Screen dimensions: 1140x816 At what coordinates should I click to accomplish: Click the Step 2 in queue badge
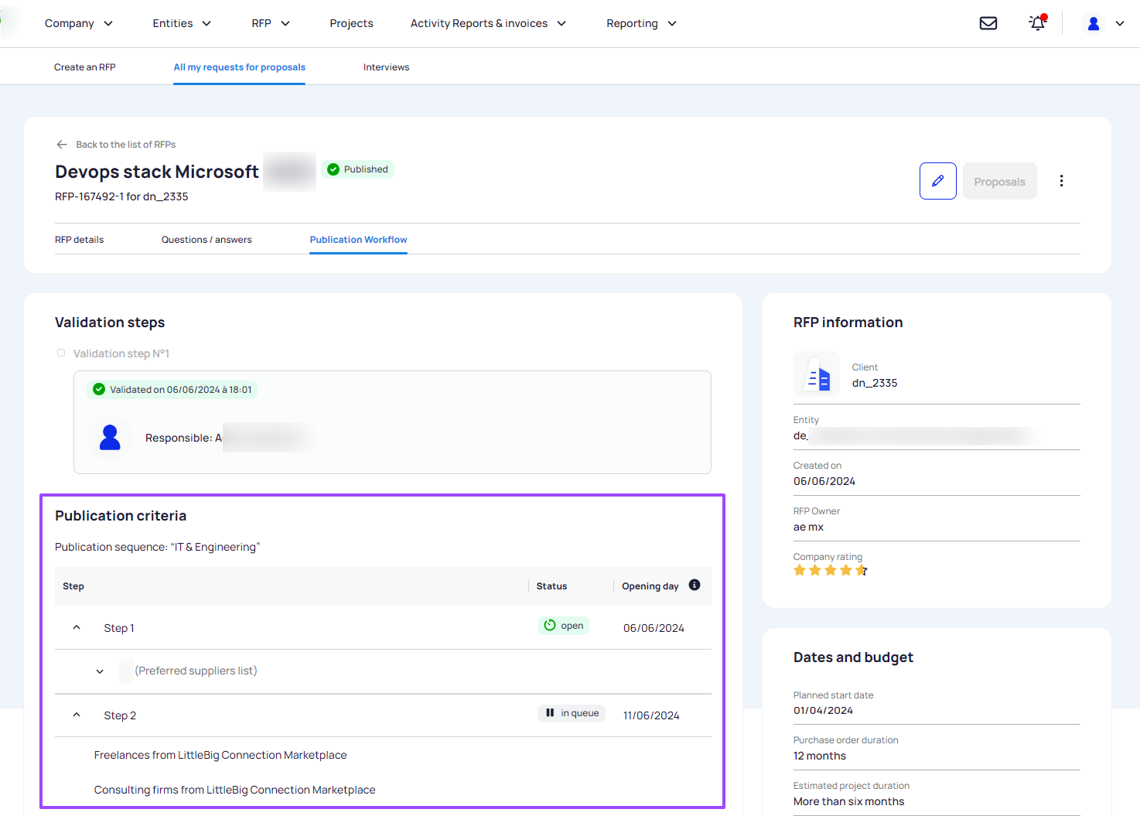[572, 713]
